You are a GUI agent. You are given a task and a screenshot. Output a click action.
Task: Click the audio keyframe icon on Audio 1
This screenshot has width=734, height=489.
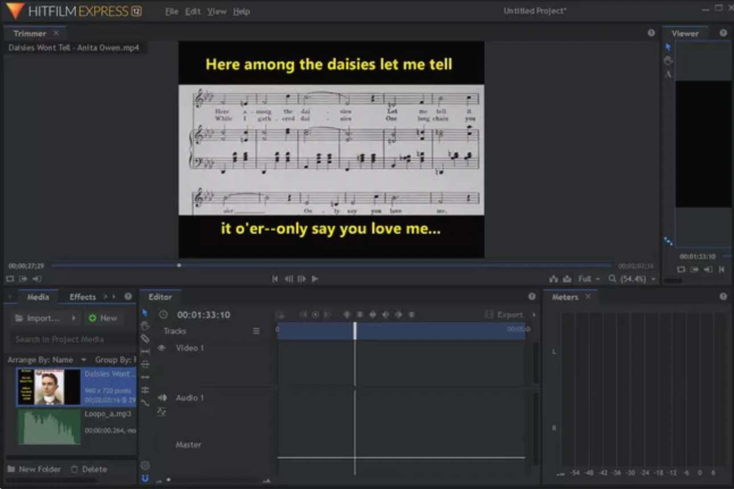click(162, 411)
